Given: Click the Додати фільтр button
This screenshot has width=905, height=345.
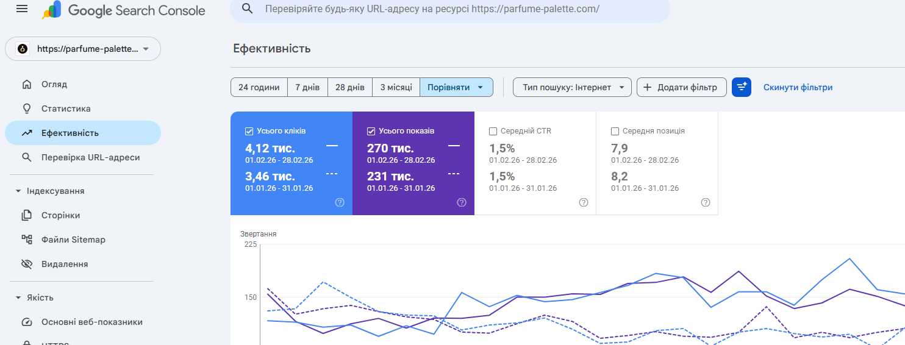Looking at the screenshot, I should click(682, 87).
